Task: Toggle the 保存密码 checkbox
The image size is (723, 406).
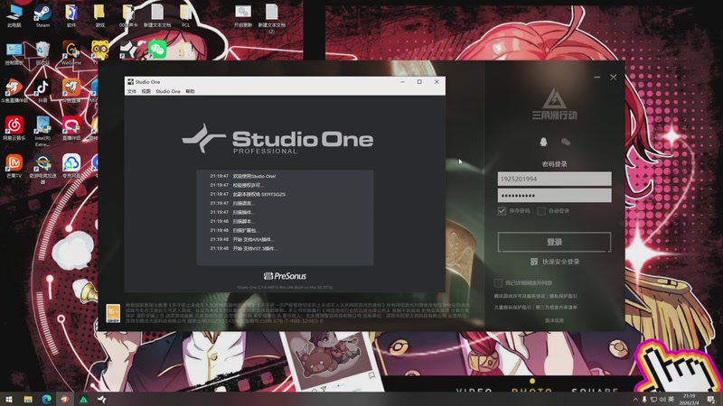Action: (x=502, y=211)
